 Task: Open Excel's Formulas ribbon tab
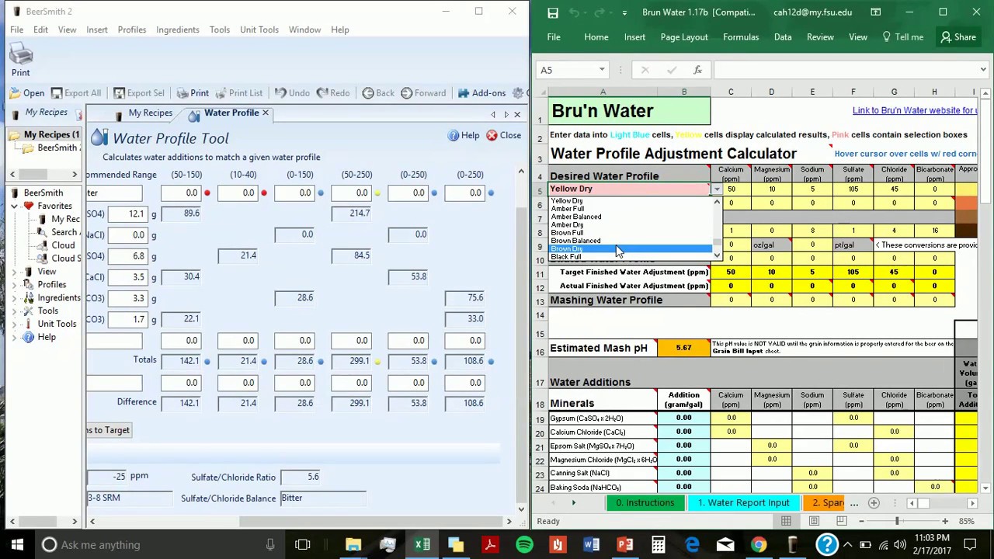tap(741, 37)
